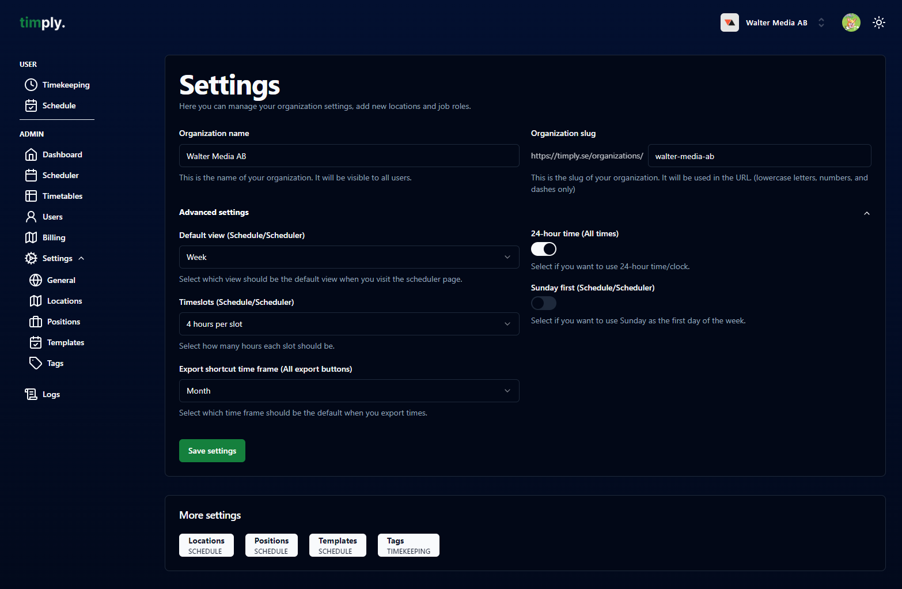Screen dimensions: 902x589
Task: Open the user avatar menu
Action: [x=851, y=22]
